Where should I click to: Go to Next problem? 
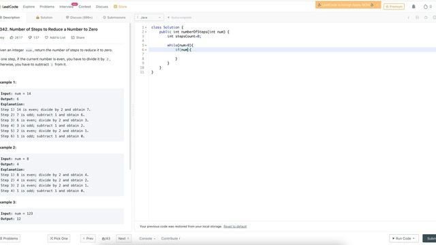[124, 238]
